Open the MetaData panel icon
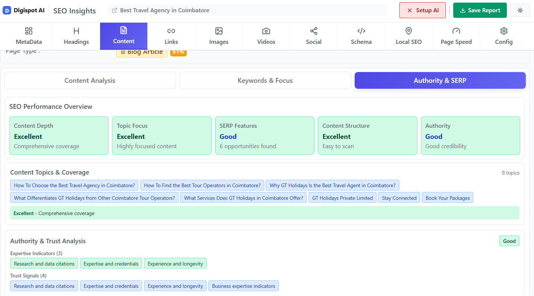The width and height of the screenshot is (534, 296). click(x=29, y=31)
